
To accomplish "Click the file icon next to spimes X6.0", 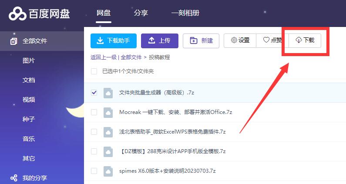I will [x=108, y=171].
